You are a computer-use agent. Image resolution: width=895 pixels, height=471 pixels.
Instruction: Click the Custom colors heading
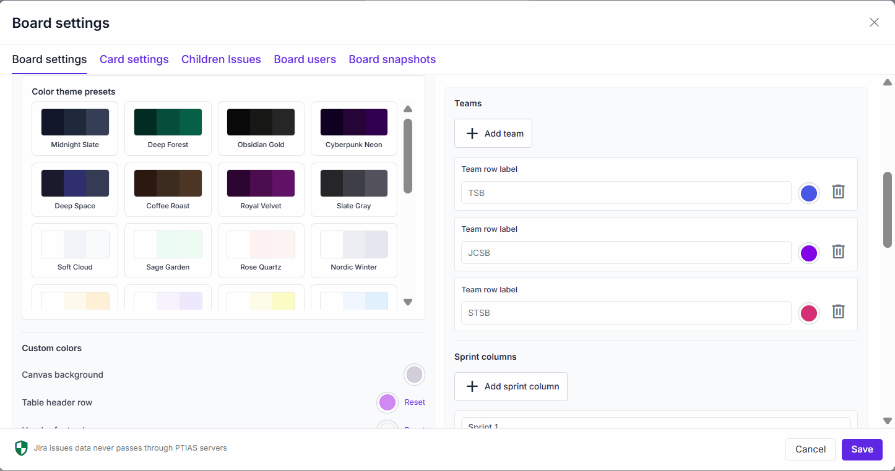pyautogui.click(x=52, y=348)
